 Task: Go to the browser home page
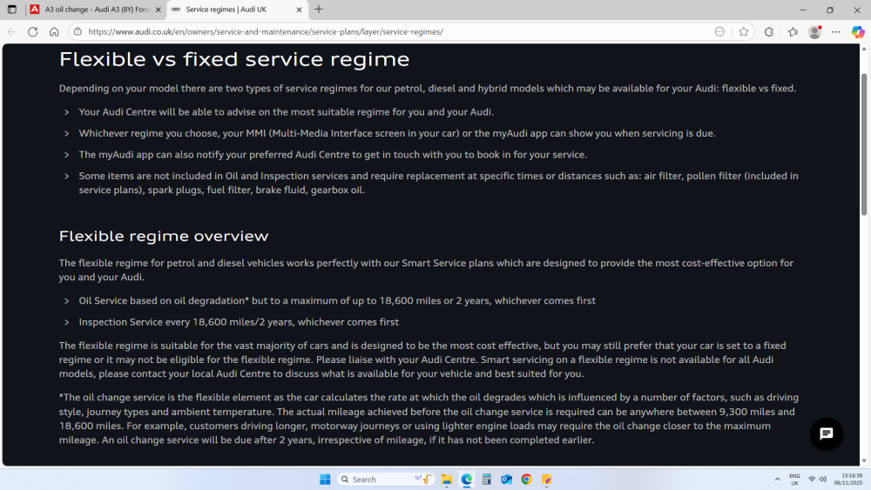tap(54, 31)
